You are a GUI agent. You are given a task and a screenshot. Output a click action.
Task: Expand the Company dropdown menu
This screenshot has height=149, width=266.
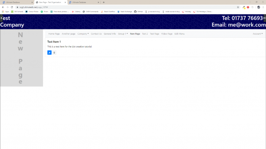point(83,34)
